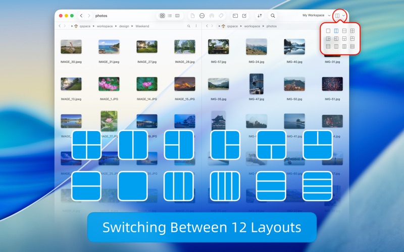
Task: Select single pane layout in popup
Action: [328, 31]
